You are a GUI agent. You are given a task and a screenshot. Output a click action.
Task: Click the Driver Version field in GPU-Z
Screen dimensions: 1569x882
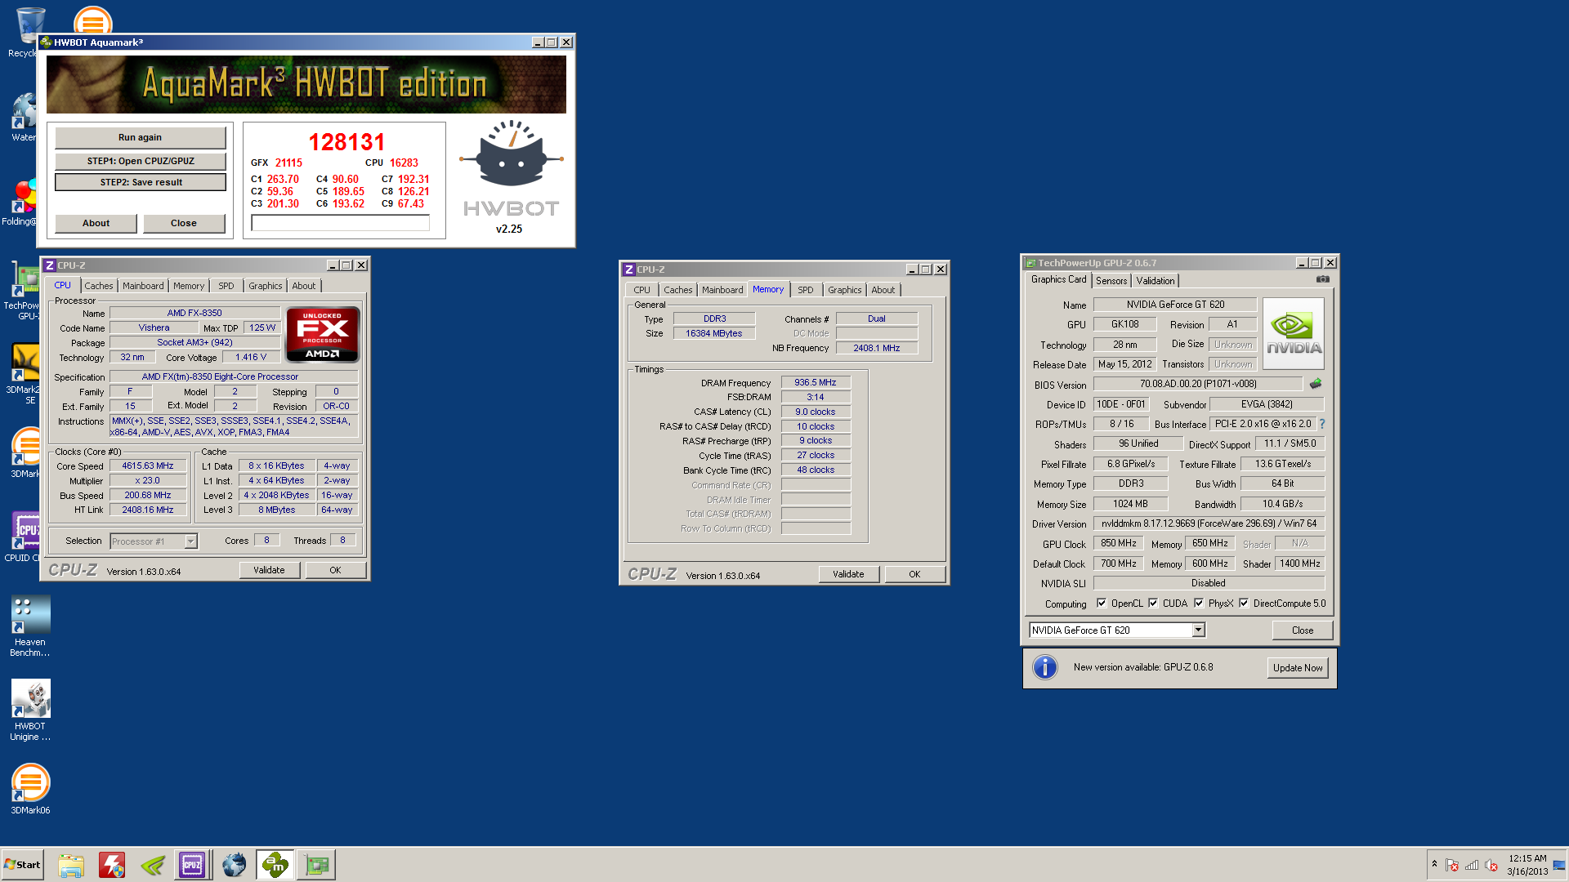pos(1209,523)
